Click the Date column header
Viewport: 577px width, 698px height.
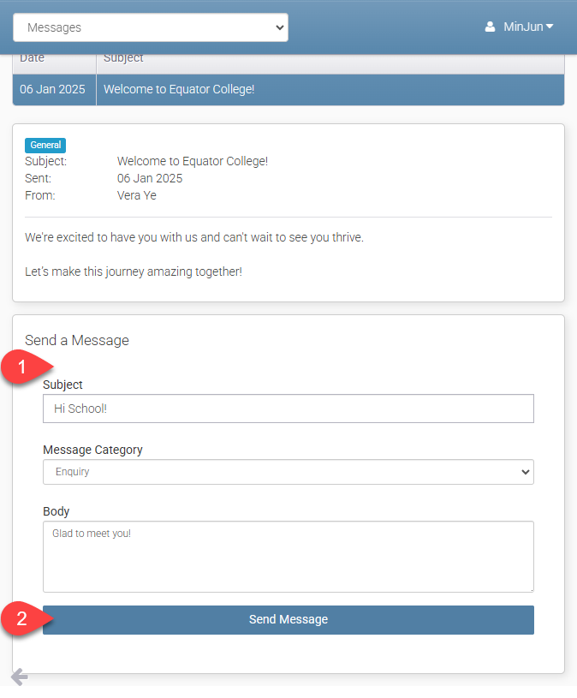coord(33,59)
